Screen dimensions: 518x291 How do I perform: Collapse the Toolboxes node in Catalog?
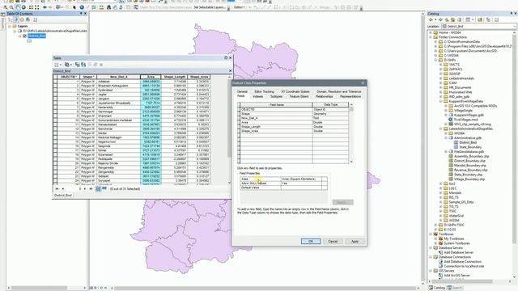(431, 234)
